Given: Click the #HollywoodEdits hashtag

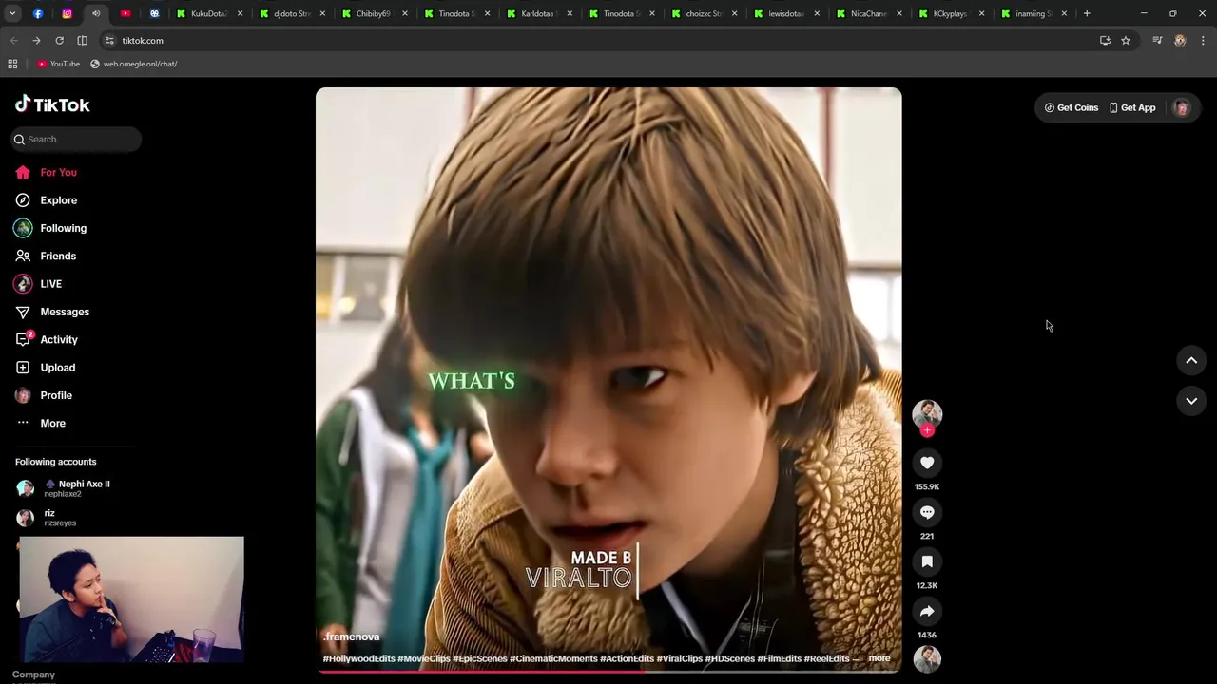Looking at the screenshot, I should click(x=358, y=658).
